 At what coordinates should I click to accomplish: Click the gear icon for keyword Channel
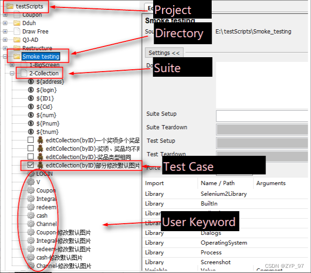tap(31, 224)
